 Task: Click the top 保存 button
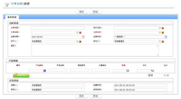click(82, 12)
